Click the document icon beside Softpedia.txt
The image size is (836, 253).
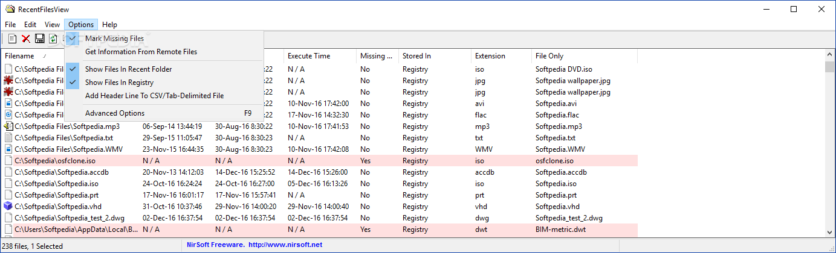pos(8,138)
